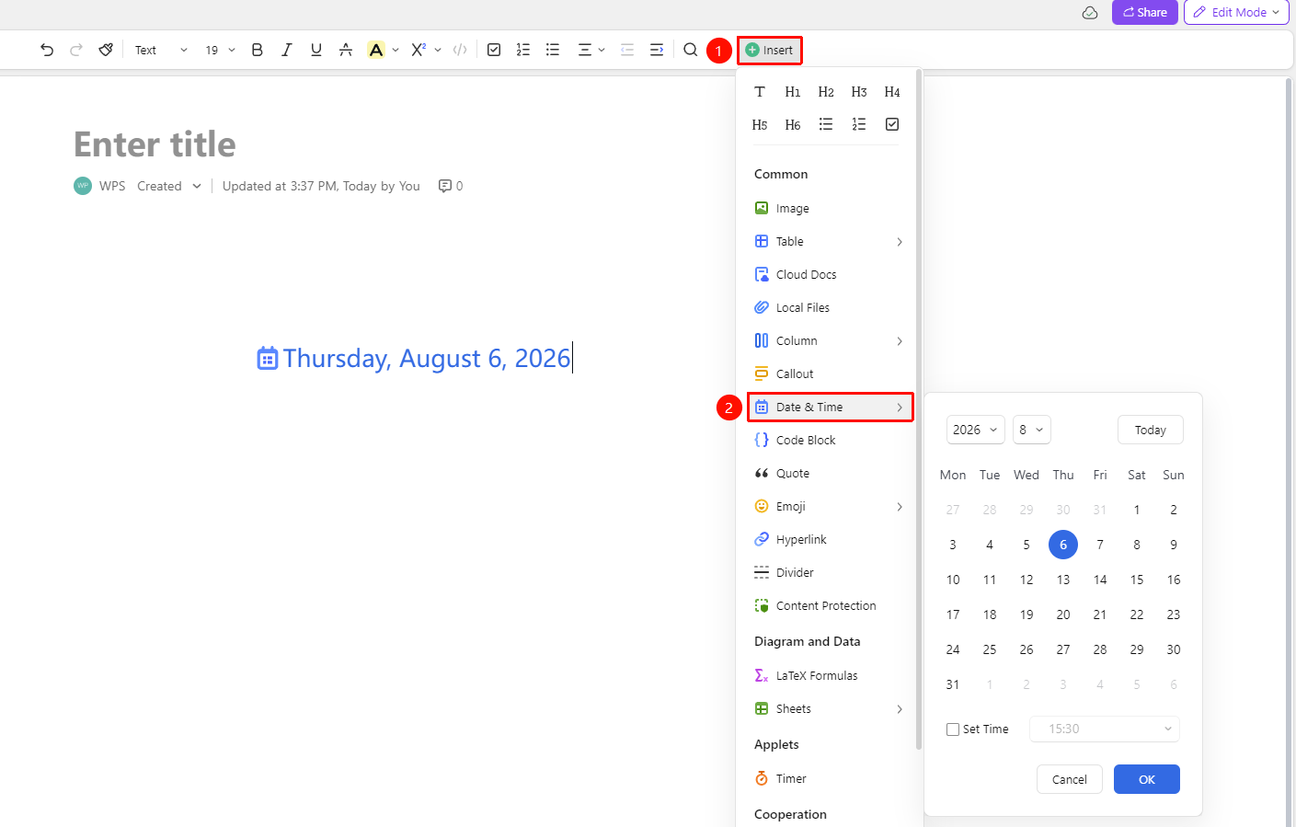Select H3 heading in insert panel

click(x=859, y=92)
